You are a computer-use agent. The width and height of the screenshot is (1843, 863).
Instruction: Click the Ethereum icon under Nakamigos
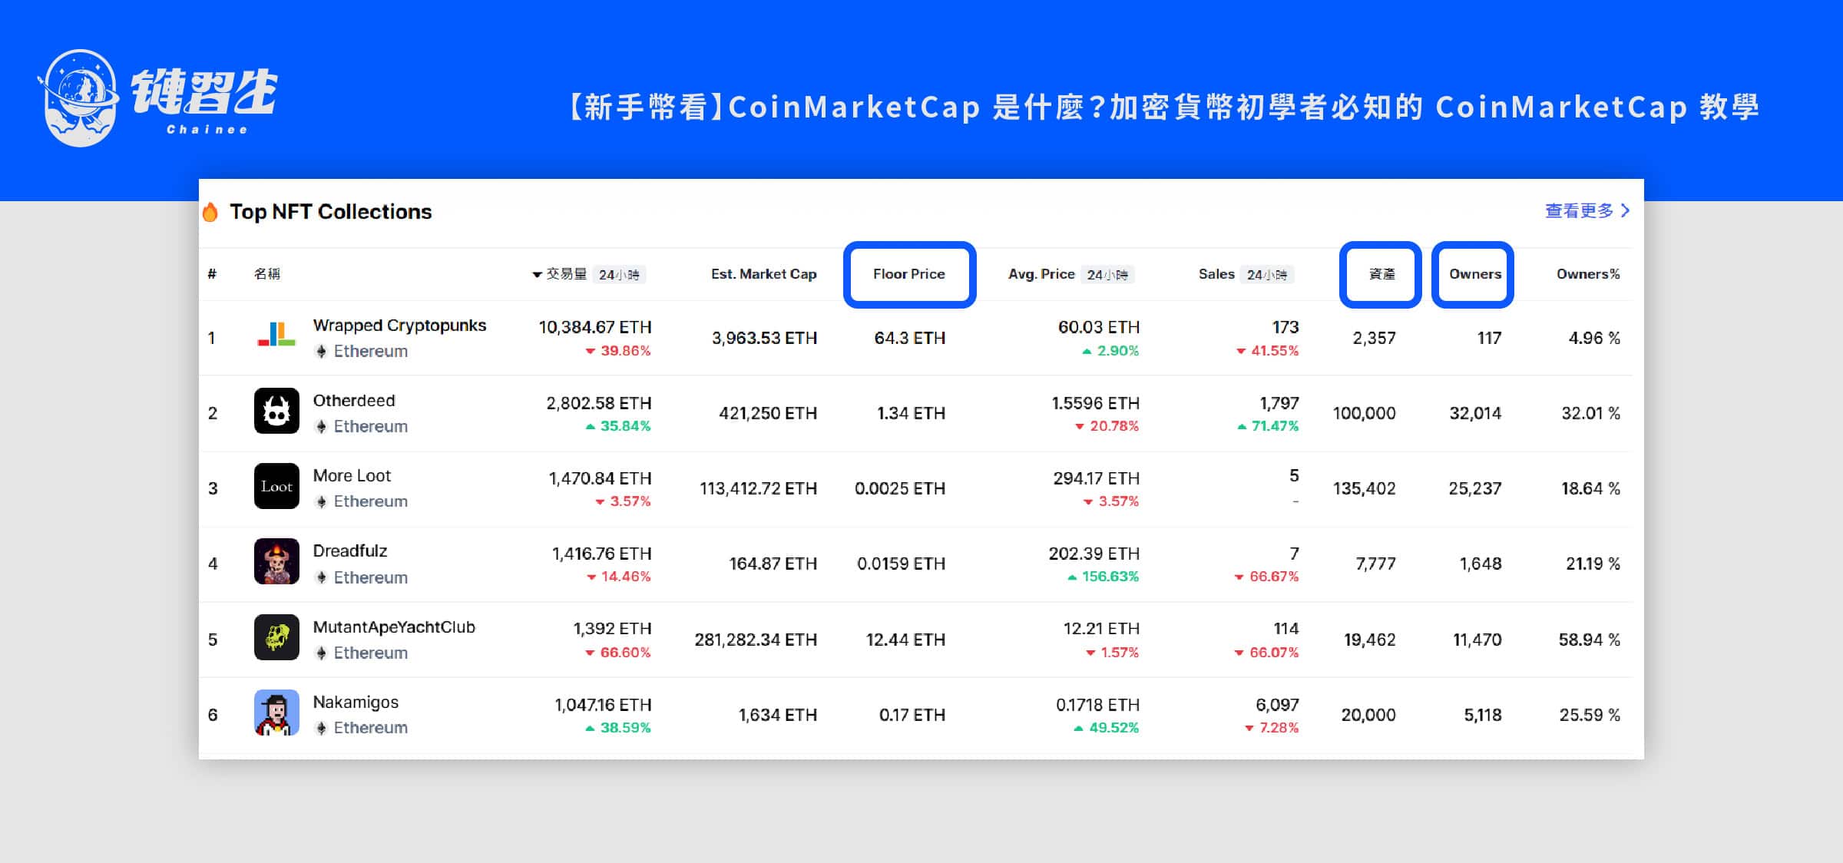321,728
